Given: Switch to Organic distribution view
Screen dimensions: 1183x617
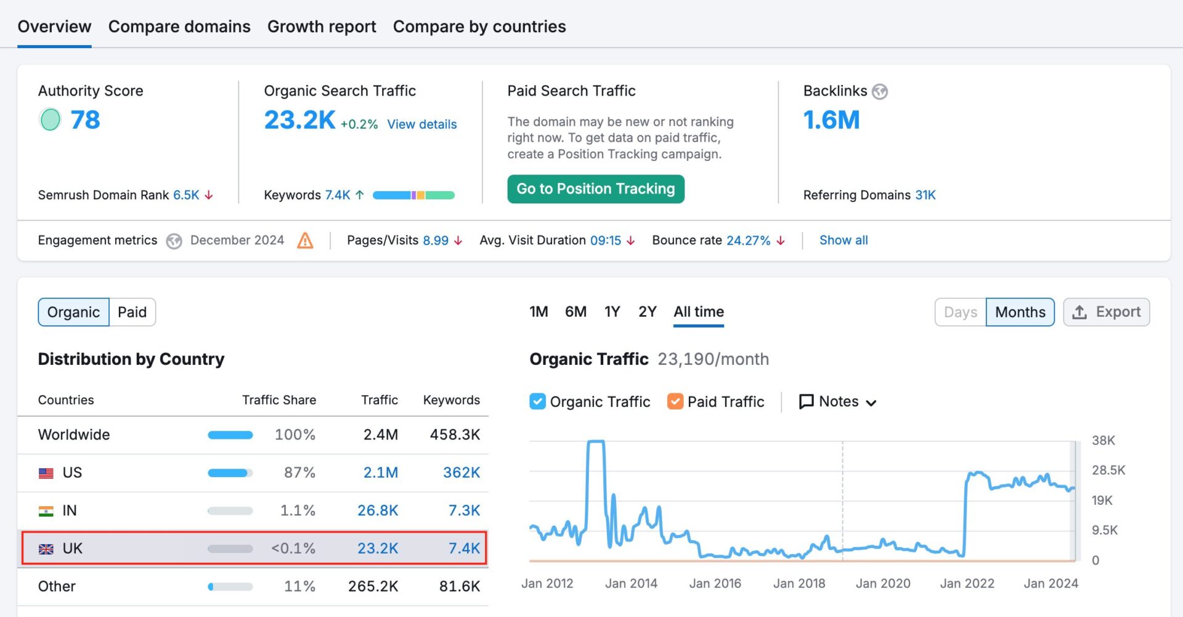Looking at the screenshot, I should pos(73,312).
